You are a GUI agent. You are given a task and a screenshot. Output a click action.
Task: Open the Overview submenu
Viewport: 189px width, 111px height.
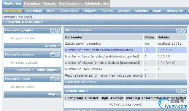coord(34,11)
